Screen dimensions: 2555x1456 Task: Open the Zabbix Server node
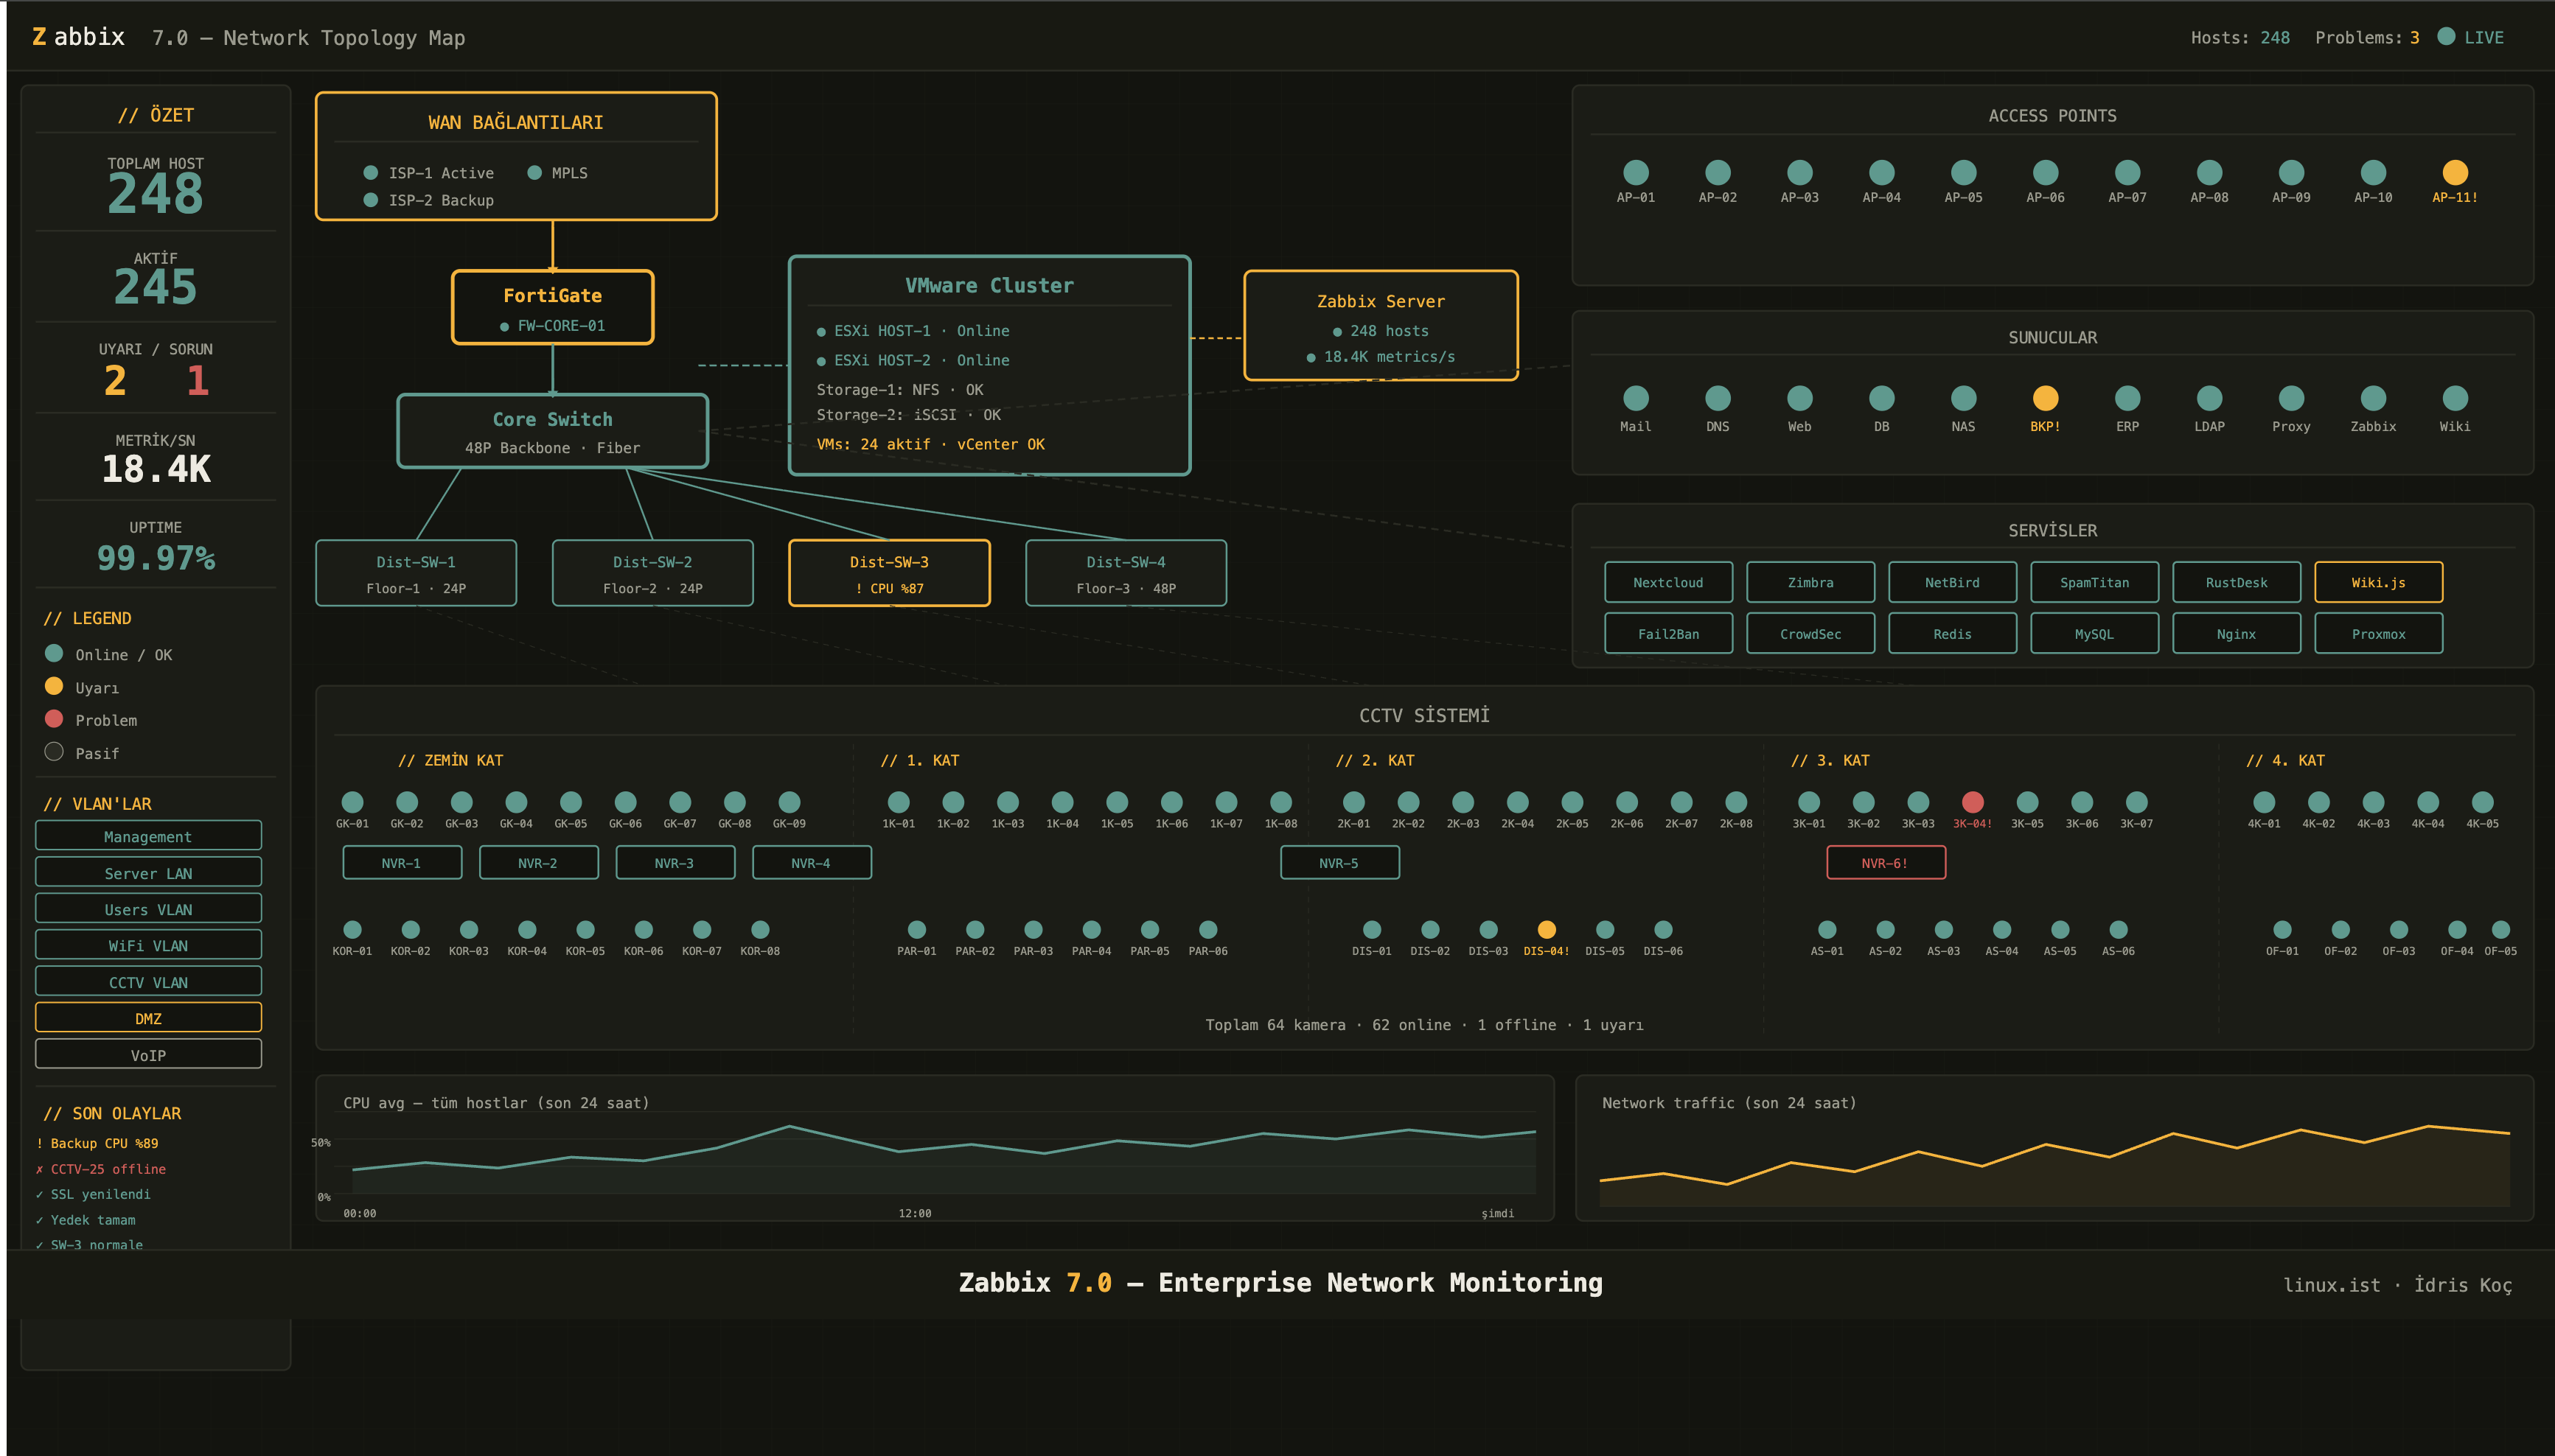click(1381, 325)
